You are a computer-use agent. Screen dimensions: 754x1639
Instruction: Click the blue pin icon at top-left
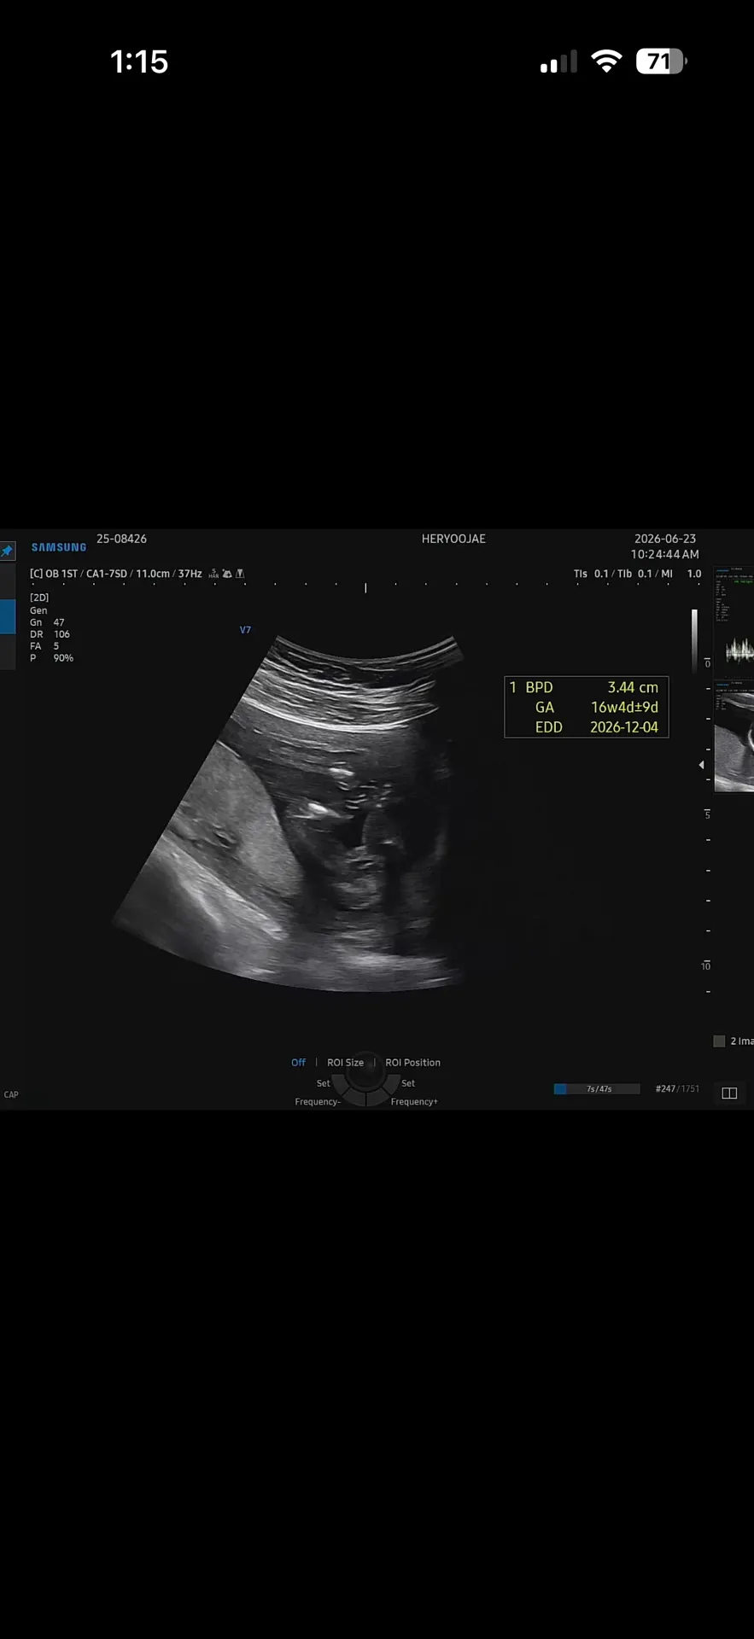(x=7, y=551)
